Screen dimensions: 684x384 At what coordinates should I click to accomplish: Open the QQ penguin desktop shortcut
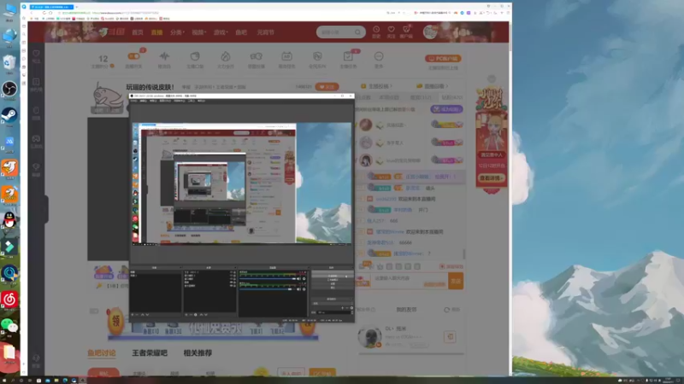coord(9,220)
